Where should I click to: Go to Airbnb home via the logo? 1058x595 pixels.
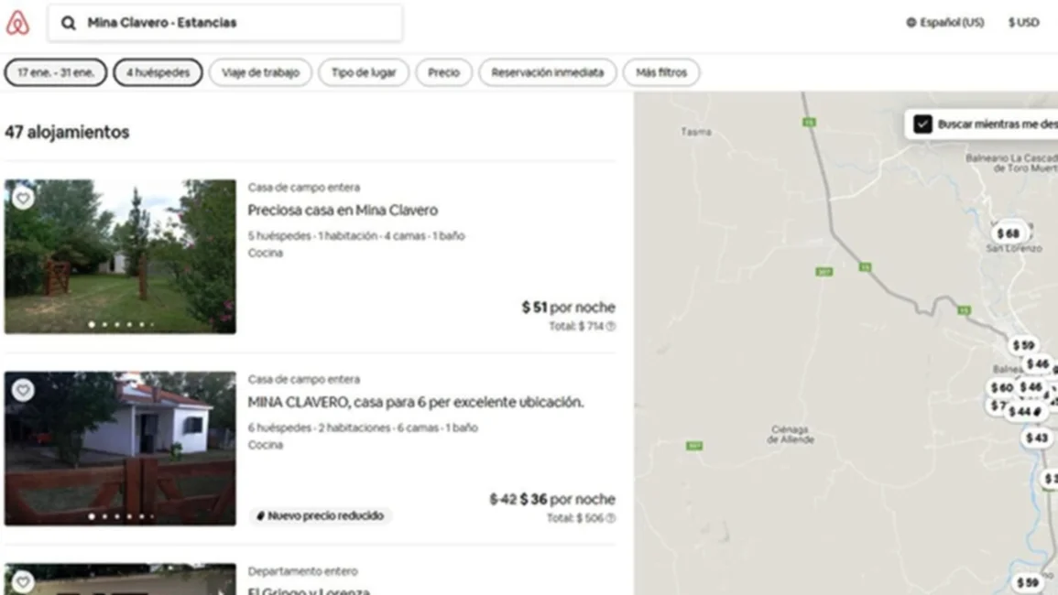click(x=17, y=22)
